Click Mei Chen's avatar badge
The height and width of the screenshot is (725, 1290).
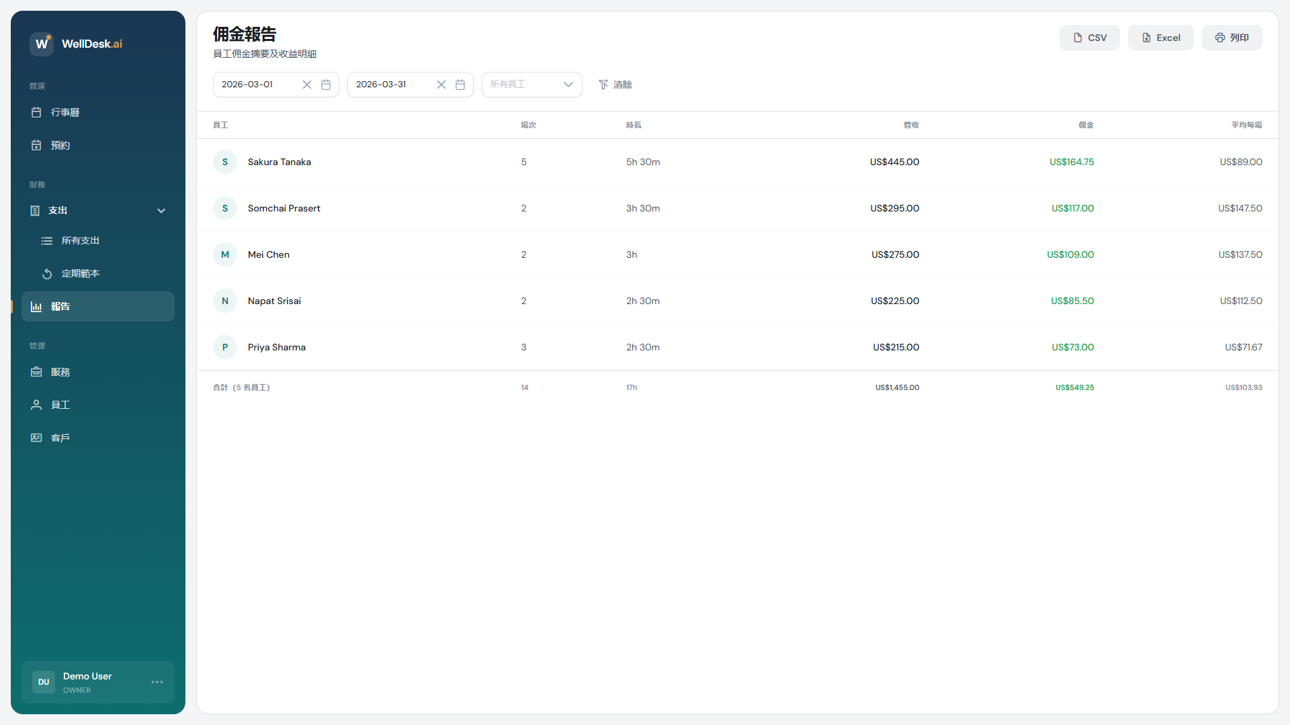[225, 254]
